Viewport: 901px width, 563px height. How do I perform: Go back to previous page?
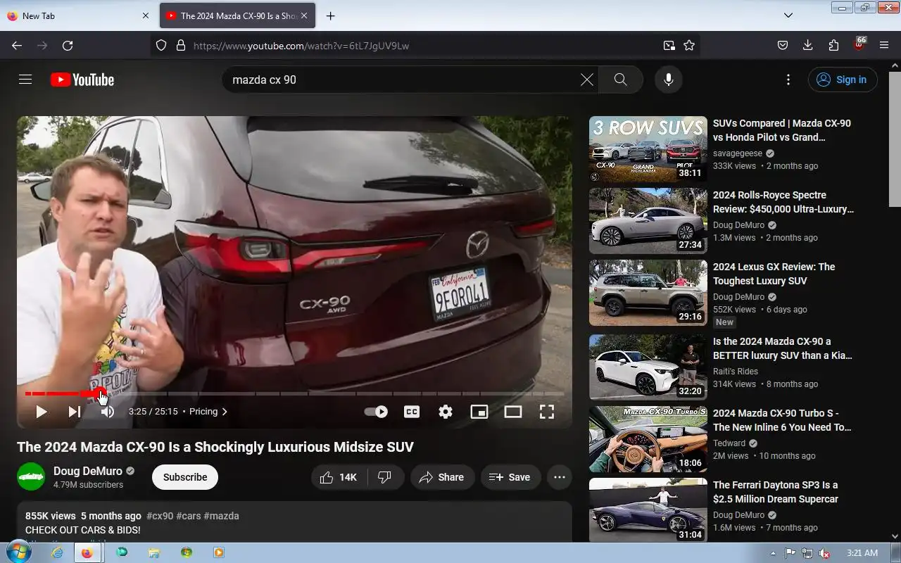click(x=17, y=45)
